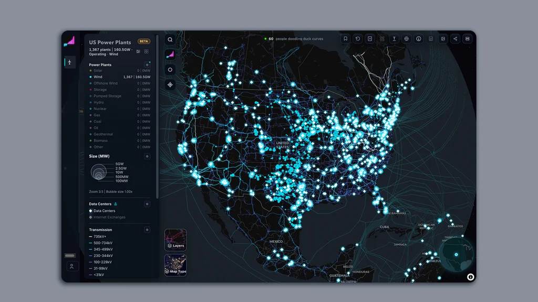Toggle the Biomass power plant layer
538x302 pixels.
click(120, 141)
